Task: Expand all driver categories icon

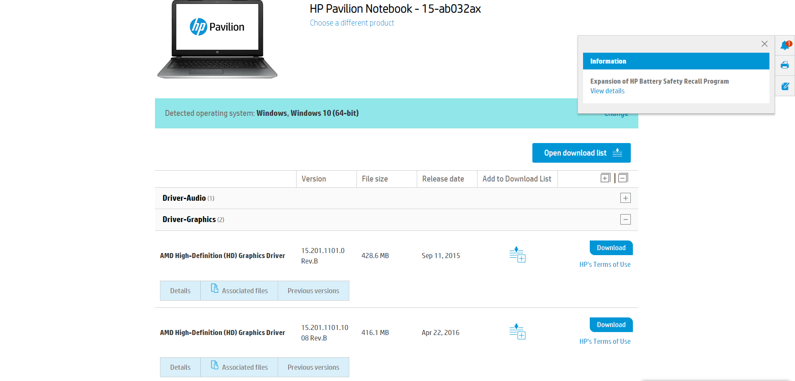Action: 605,178
